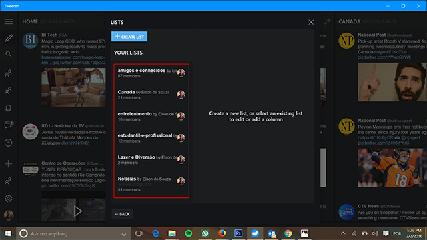Open the Action Center tray icon
The image size is (427, 240).
pyautogui.click(x=386, y=233)
